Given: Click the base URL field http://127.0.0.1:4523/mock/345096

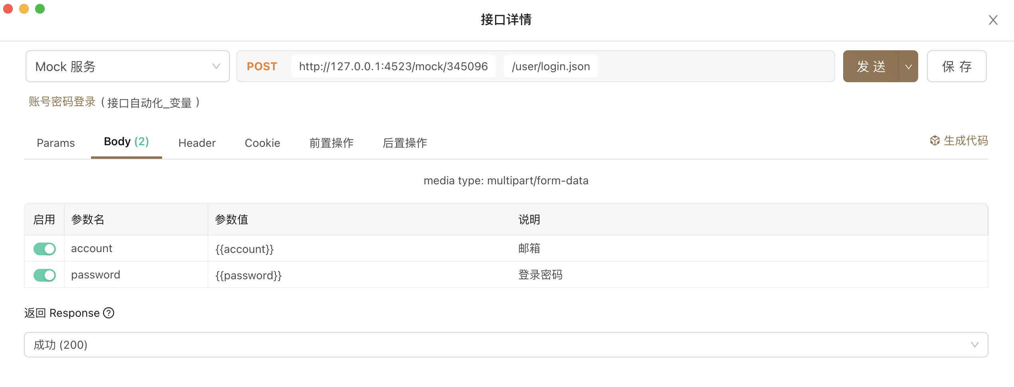Looking at the screenshot, I should (x=394, y=66).
